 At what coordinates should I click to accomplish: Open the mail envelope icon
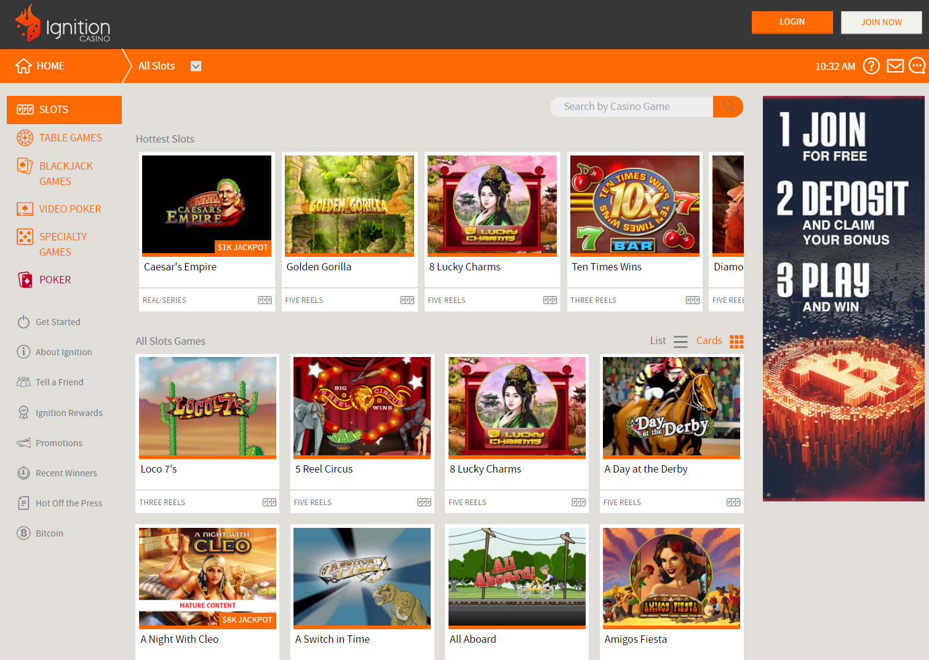[x=895, y=66]
